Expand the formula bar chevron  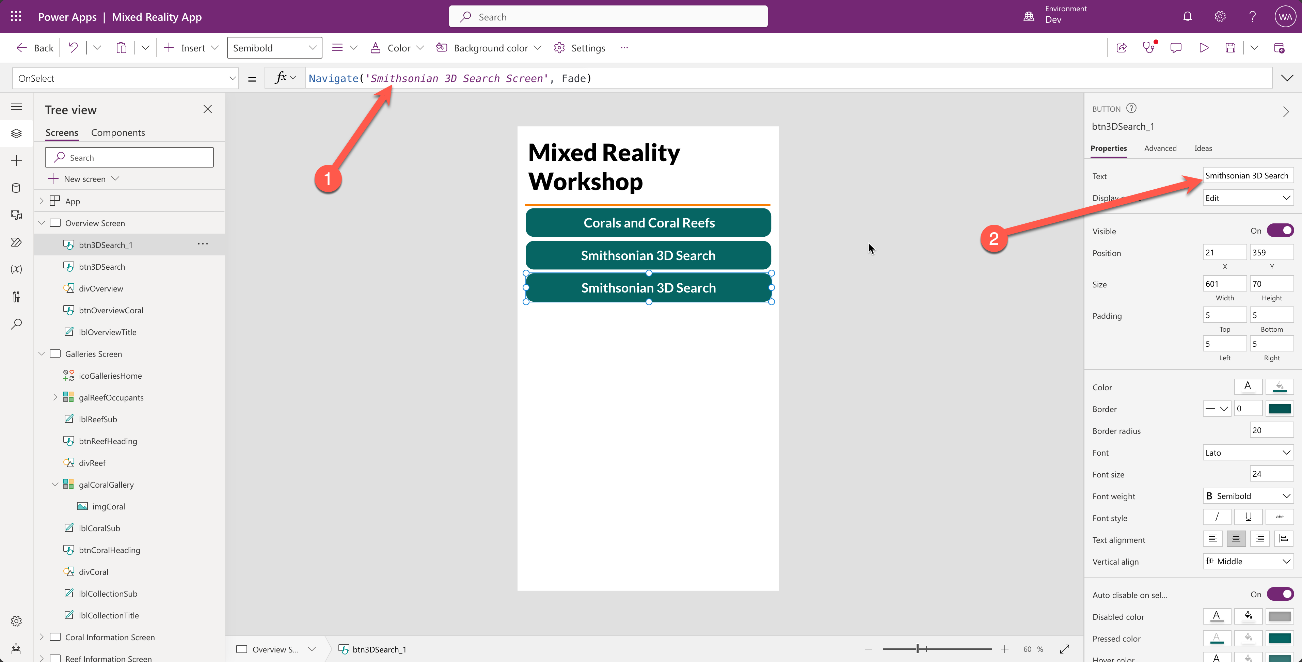(x=1287, y=78)
